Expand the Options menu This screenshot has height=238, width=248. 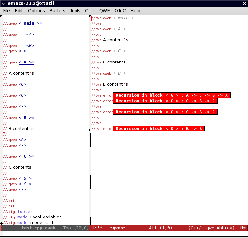coord(36,11)
